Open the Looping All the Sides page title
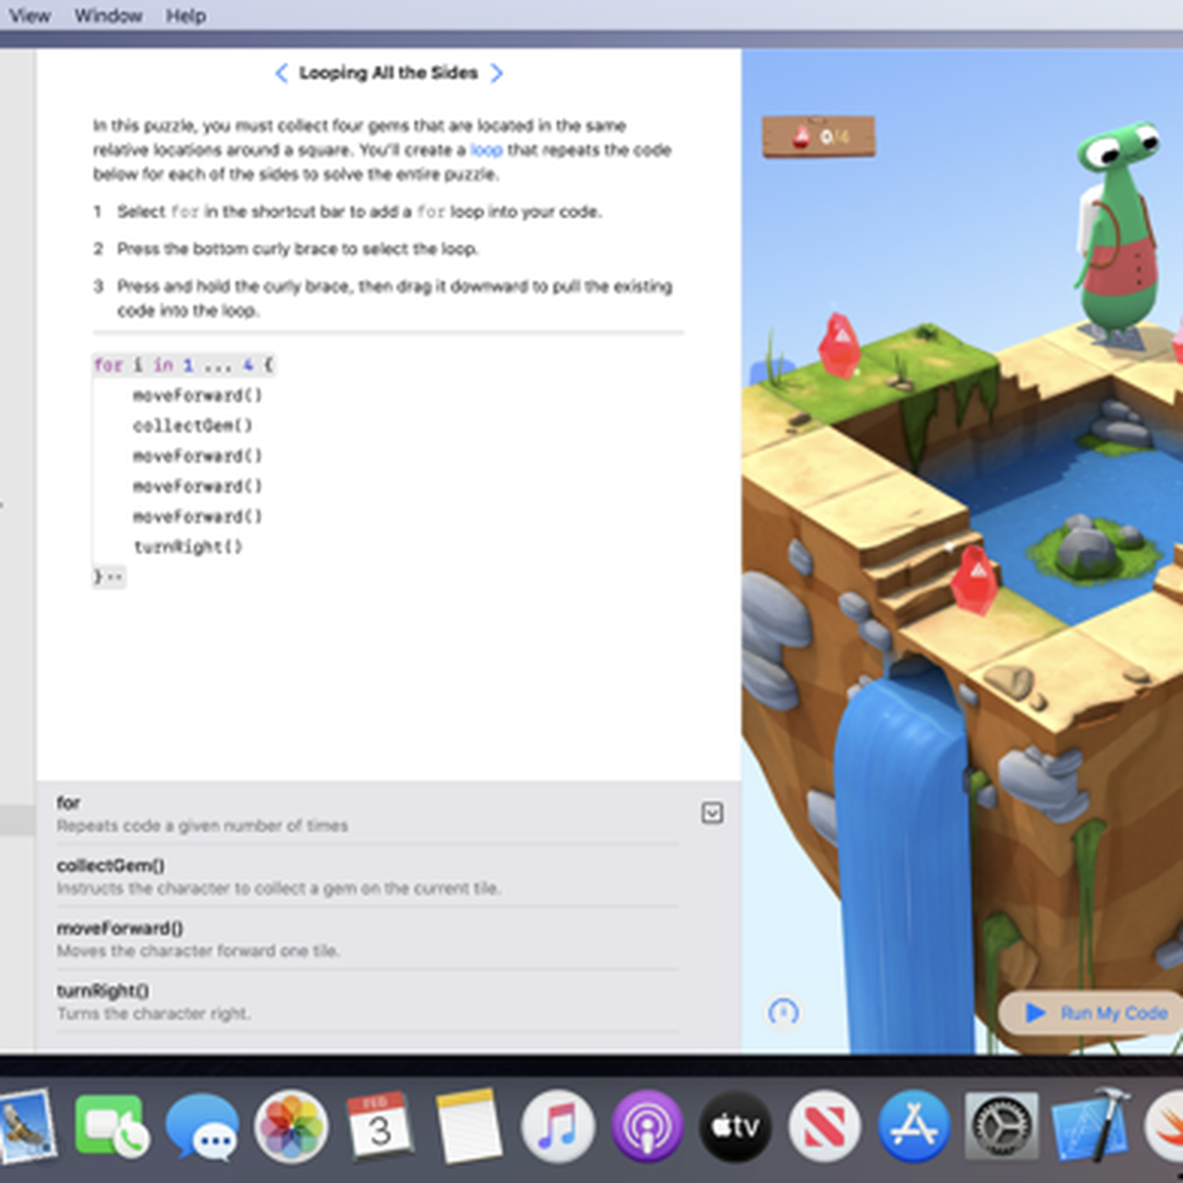Screen dimensions: 1183x1183 388,73
